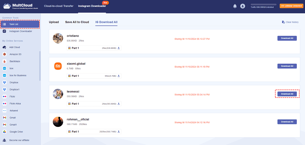Click the Gmail1 icon
Viewport: 305px width, 145px height.
[x=5, y=125]
